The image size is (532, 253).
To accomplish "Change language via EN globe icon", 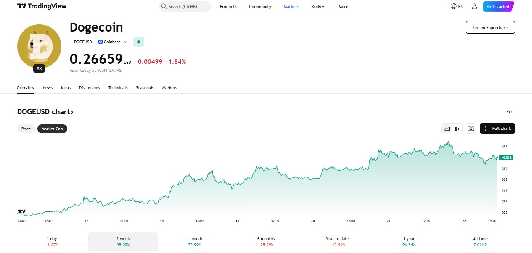I will (x=457, y=6).
